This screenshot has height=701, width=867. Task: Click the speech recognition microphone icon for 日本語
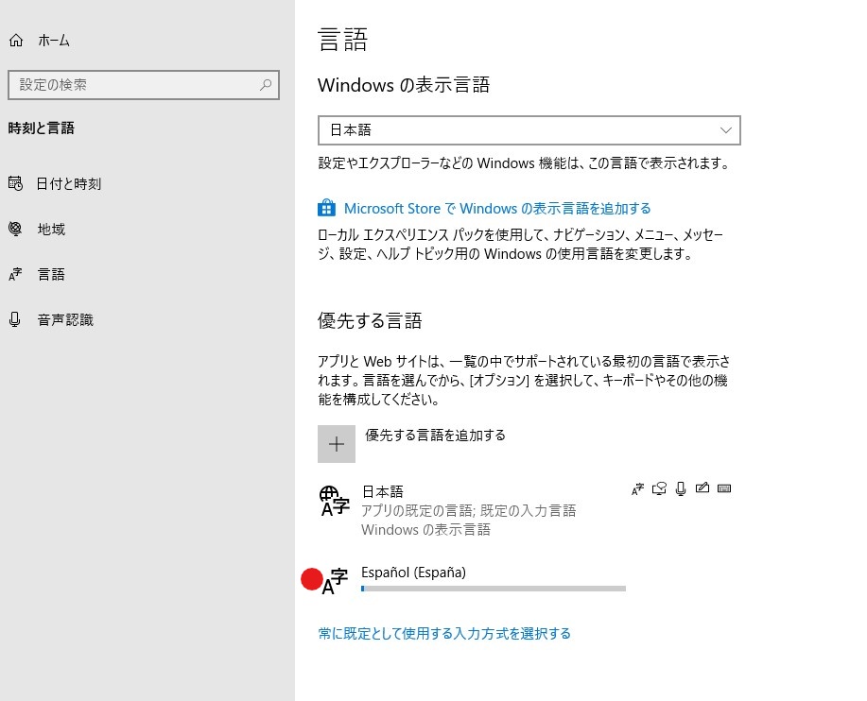(x=681, y=488)
